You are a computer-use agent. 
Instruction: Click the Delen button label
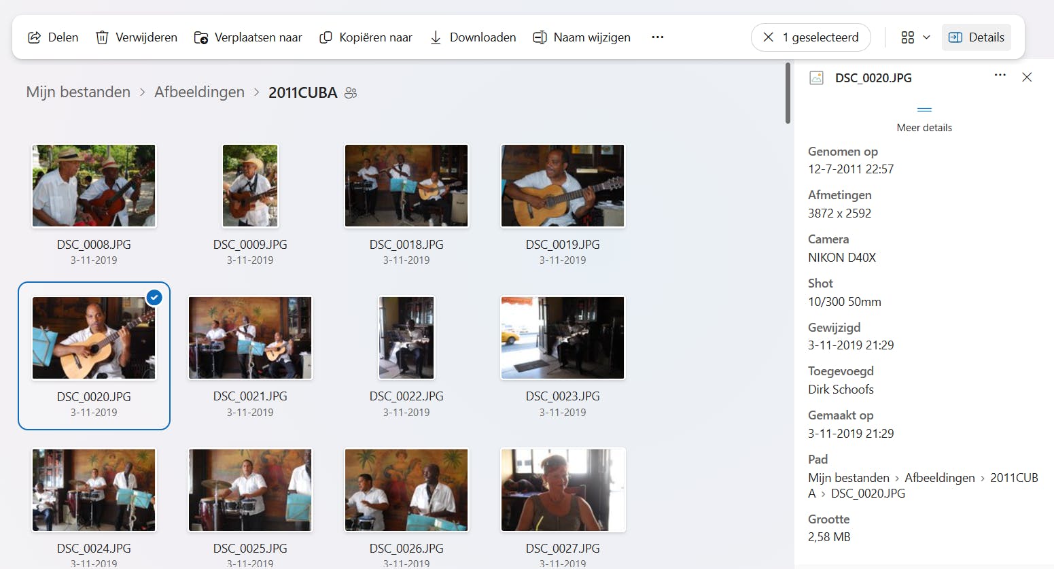[x=63, y=37]
